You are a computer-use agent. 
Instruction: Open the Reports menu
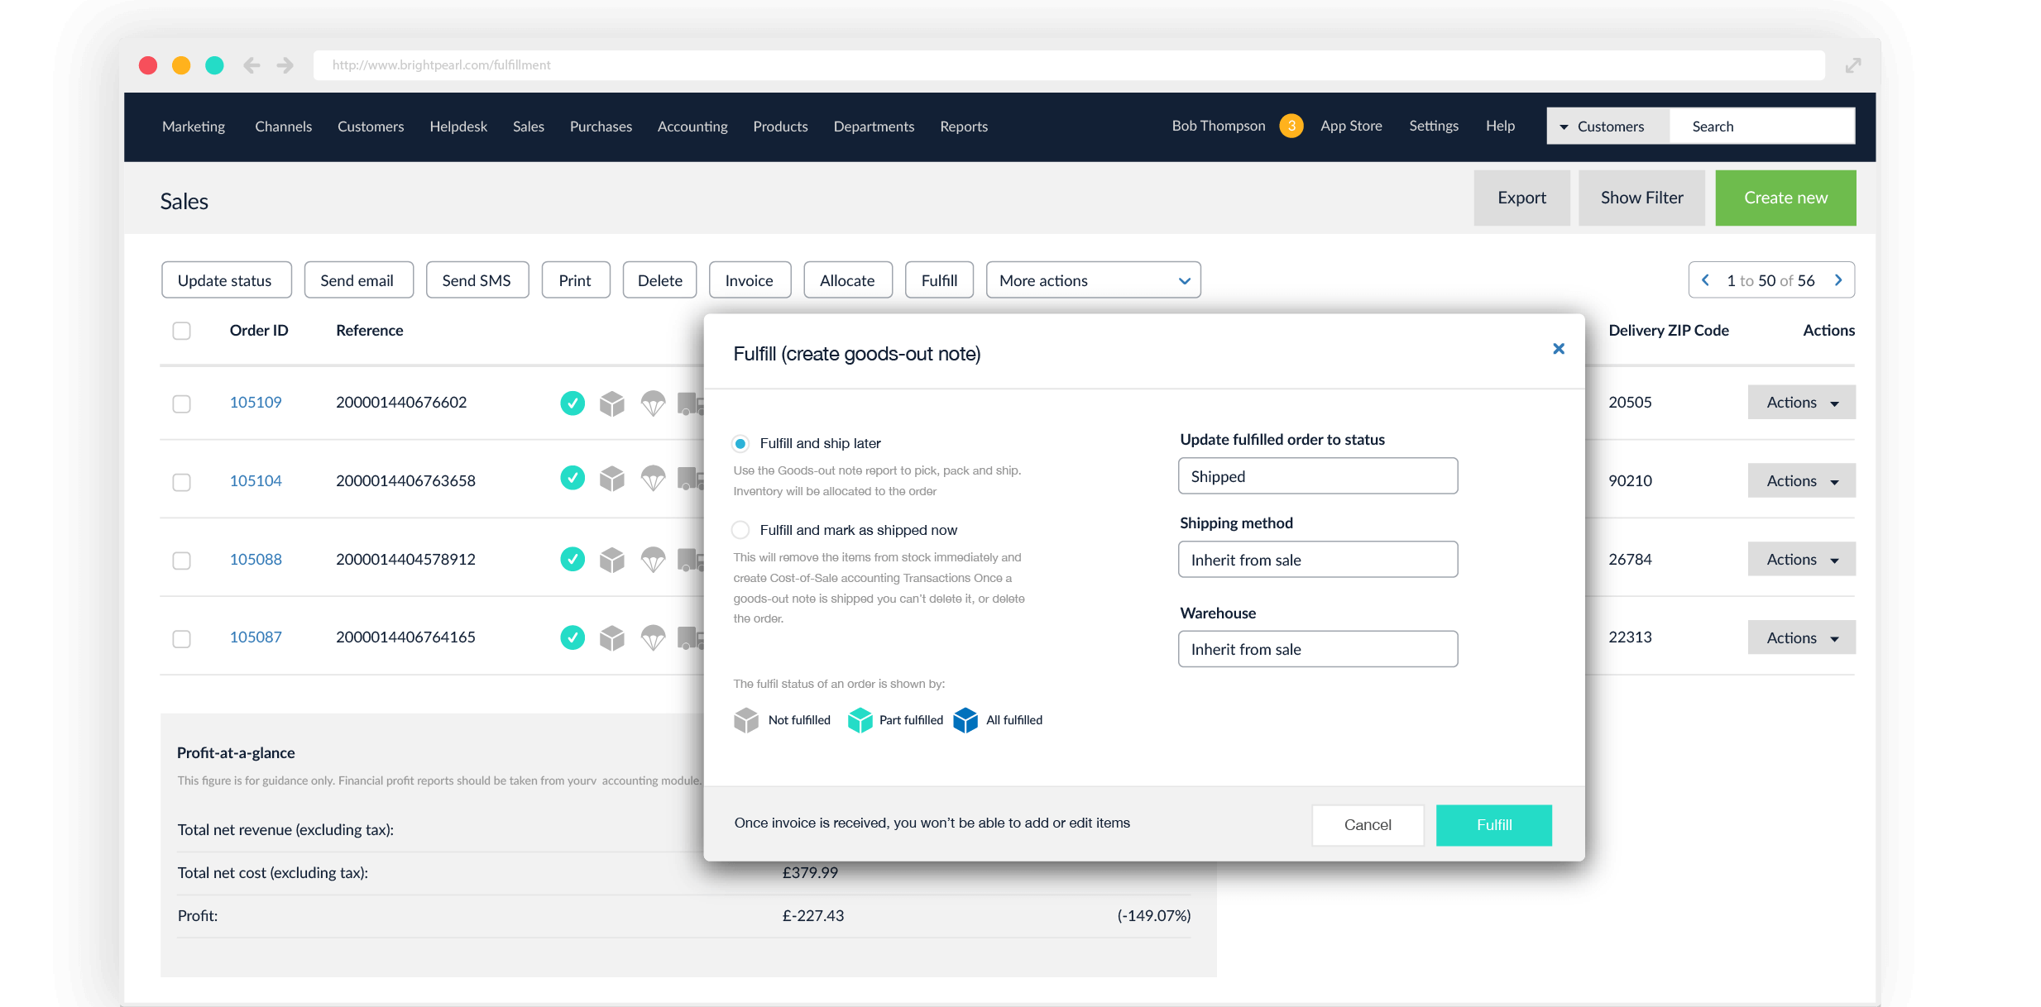point(964,126)
